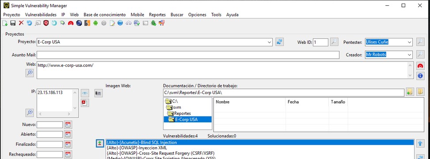
Task: Open the Ayuda menu
Action: [x=232, y=15]
